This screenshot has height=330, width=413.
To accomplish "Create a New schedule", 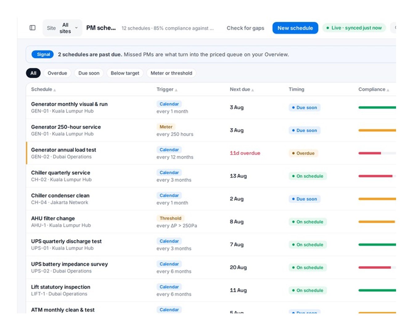I will (x=295, y=28).
